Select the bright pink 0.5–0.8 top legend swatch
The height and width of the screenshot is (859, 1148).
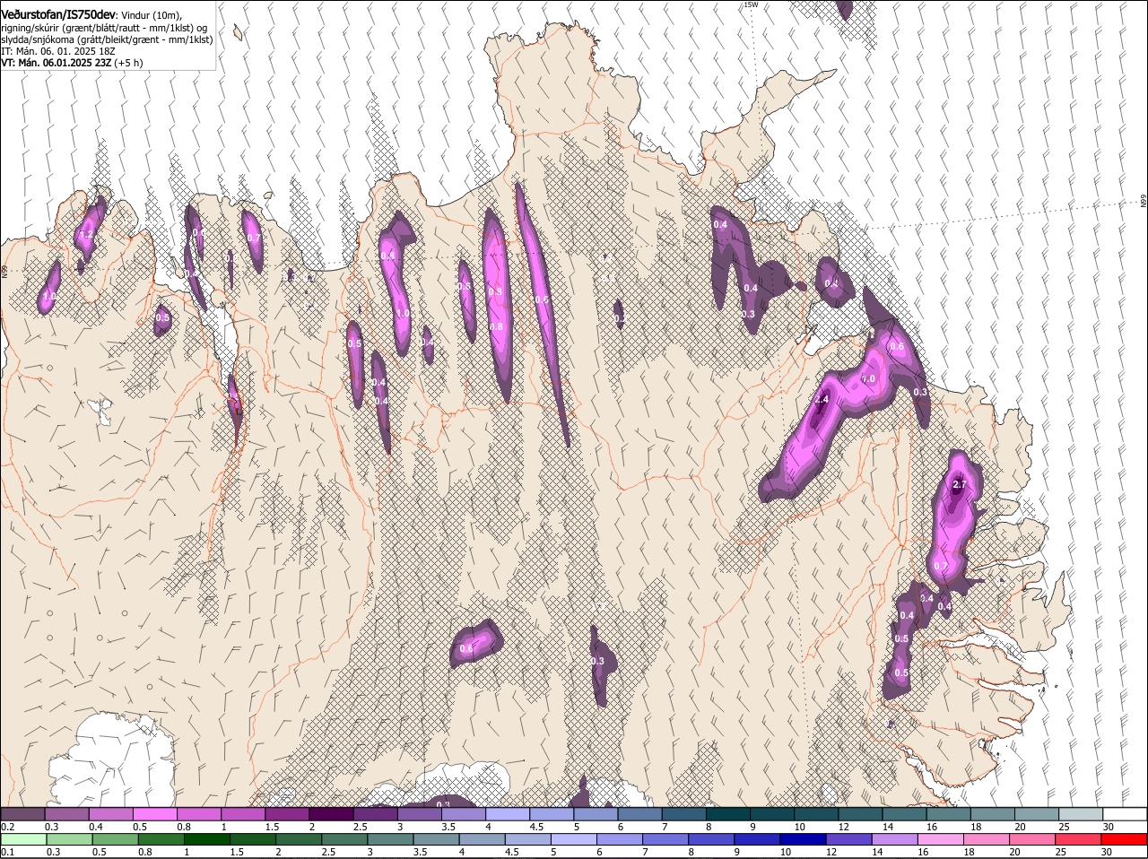click(155, 813)
